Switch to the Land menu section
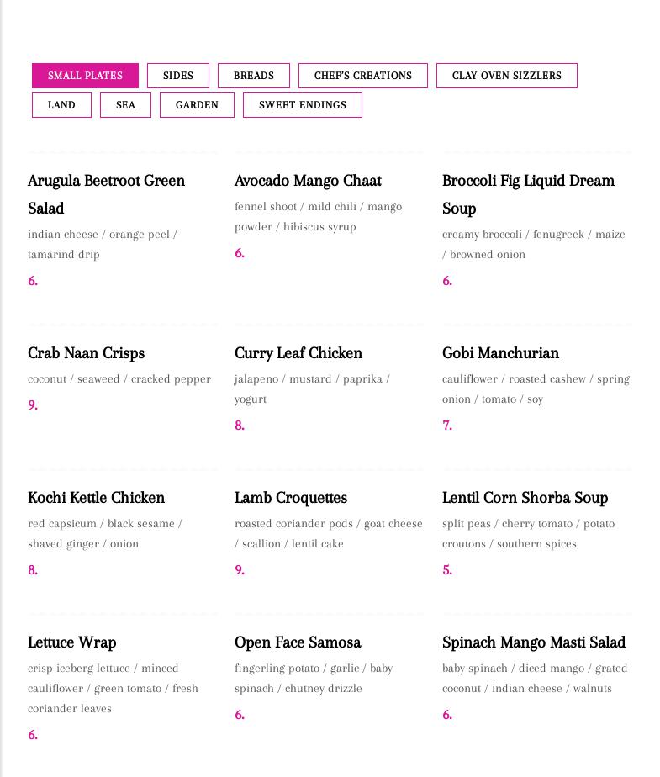660x777 pixels. (61, 105)
